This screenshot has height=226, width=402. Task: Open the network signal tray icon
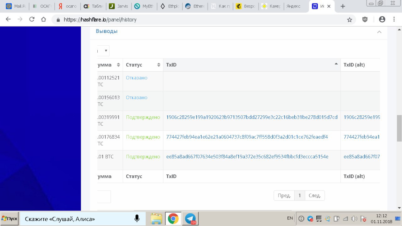[345, 218]
